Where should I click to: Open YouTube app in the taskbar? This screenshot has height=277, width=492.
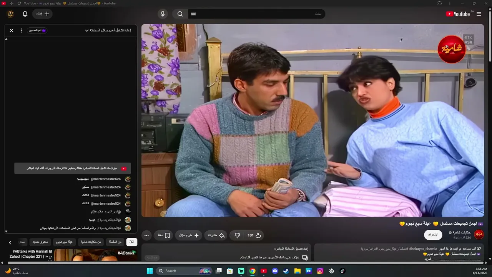click(x=264, y=271)
